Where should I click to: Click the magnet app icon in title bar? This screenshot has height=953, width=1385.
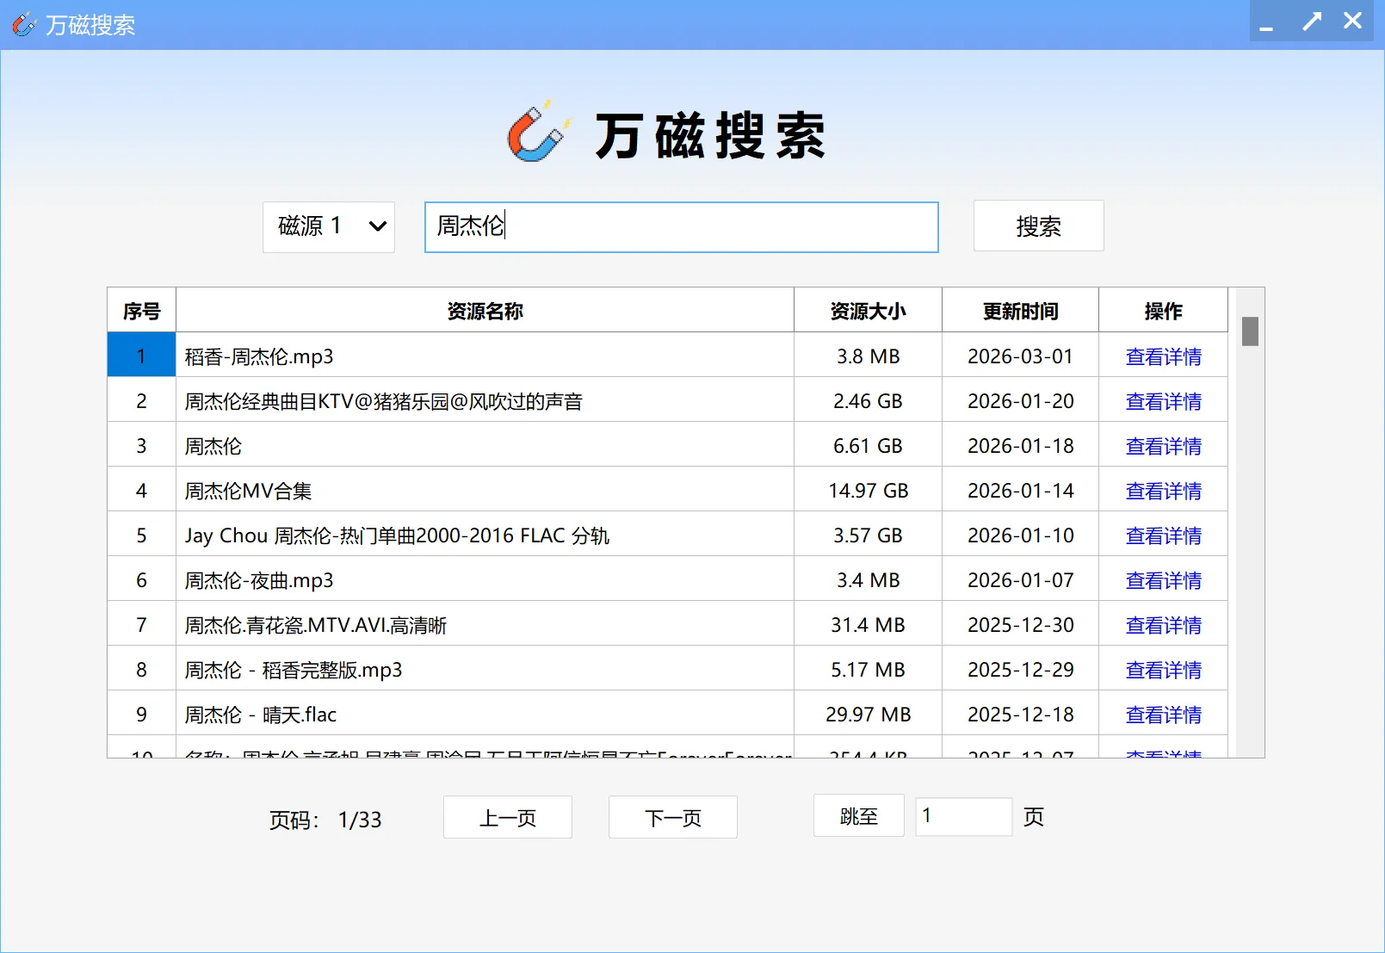pos(24,24)
